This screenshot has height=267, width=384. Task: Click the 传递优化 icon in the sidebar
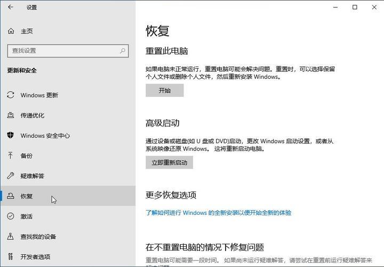point(11,115)
